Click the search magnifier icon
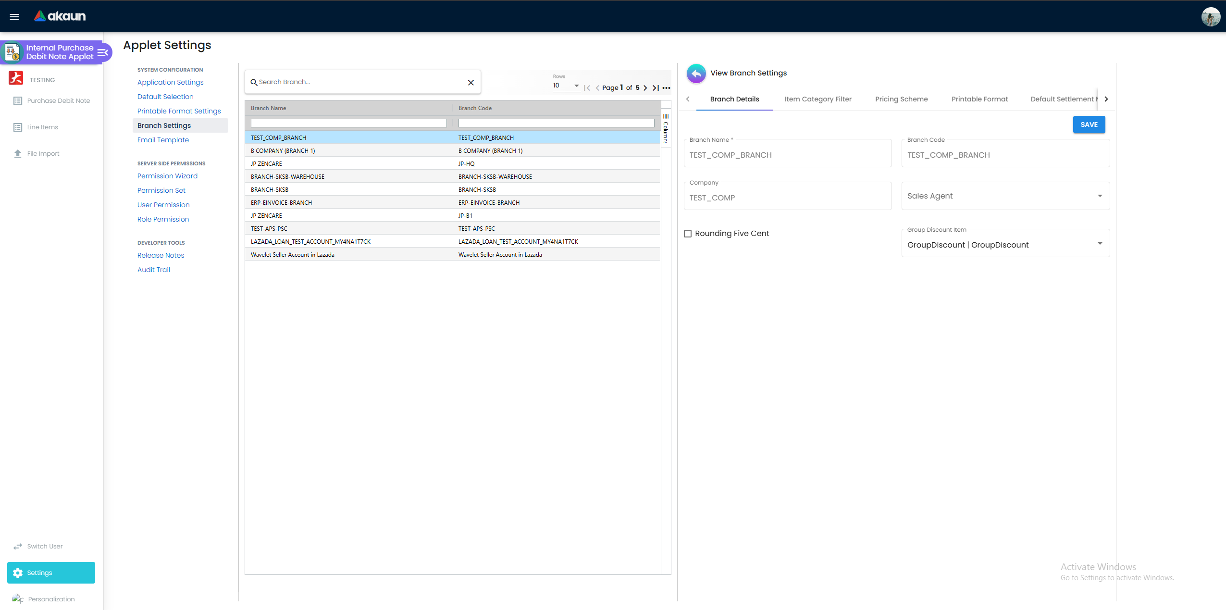 pos(254,82)
